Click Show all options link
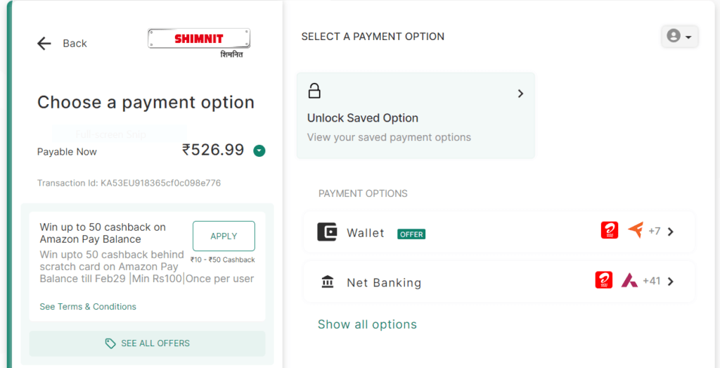This screenshot has width=720, height=368. tap(367, 324)
